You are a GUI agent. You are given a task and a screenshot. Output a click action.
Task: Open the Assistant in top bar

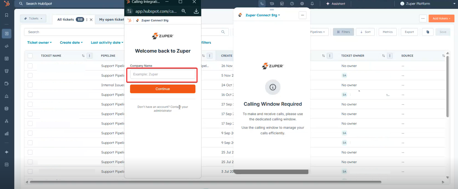[x=335, y=4]
